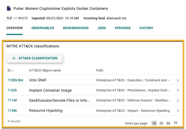Remove the Resource Hijacking classification
Screen dimensions: 186x129
[x=178, y=111]
